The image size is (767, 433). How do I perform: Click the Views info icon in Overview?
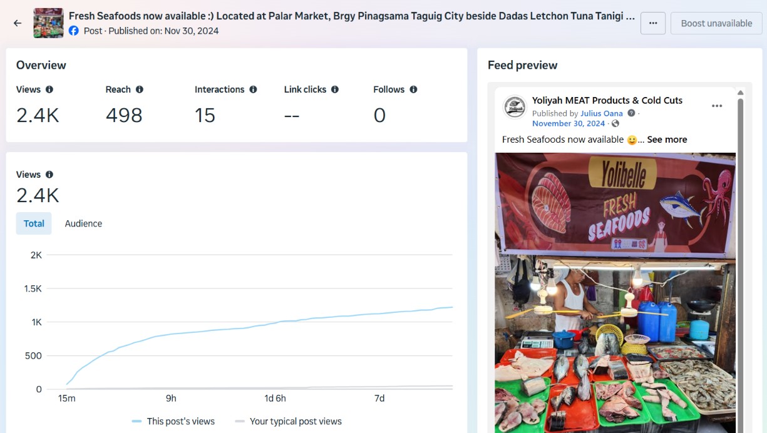pos(49,89)
